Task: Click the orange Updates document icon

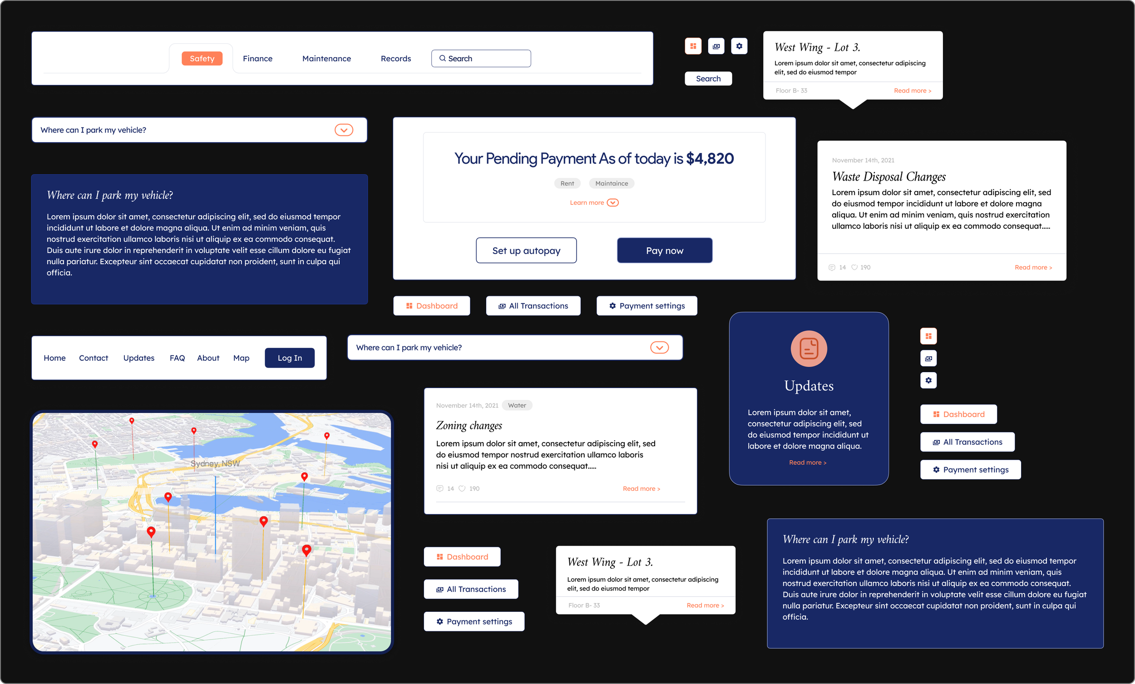Action: click(x=809, y=349)
